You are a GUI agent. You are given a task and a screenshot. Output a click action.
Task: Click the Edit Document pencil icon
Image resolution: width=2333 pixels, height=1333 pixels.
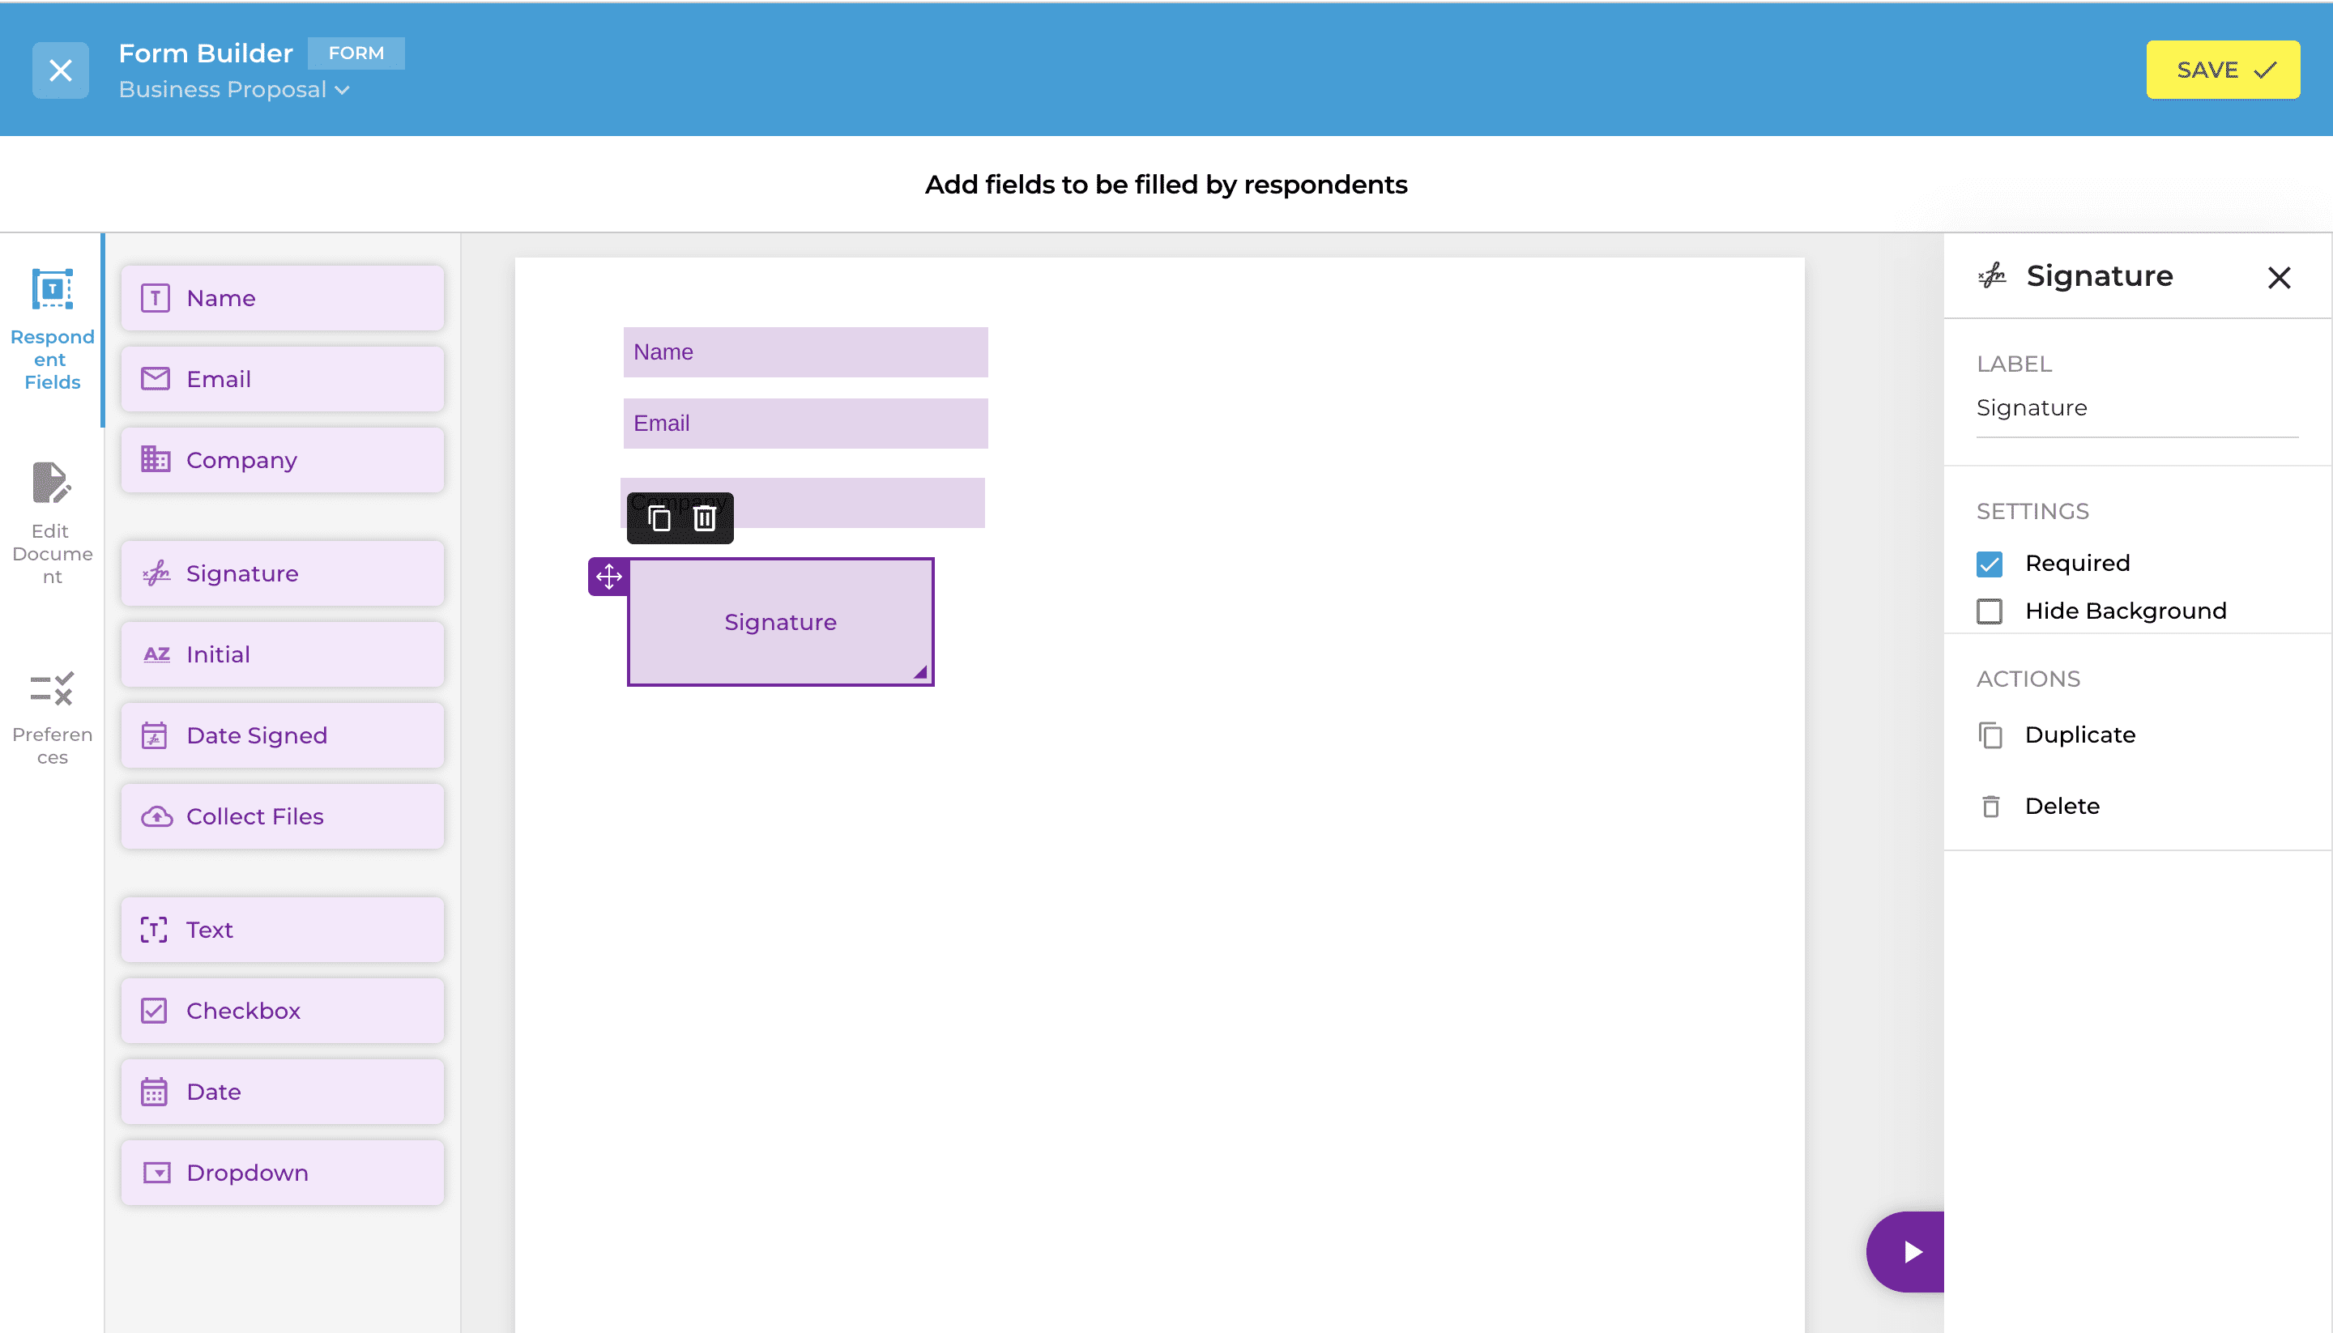(x=51, y=483)
